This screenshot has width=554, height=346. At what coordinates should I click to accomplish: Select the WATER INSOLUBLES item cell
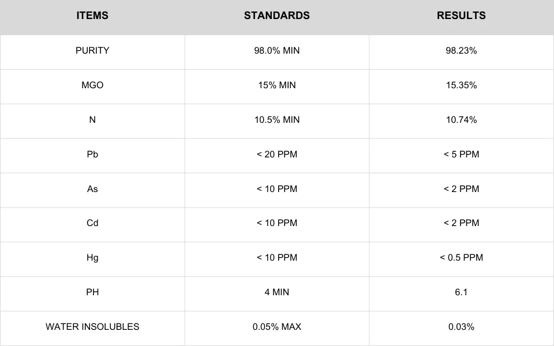click(92, 328)
